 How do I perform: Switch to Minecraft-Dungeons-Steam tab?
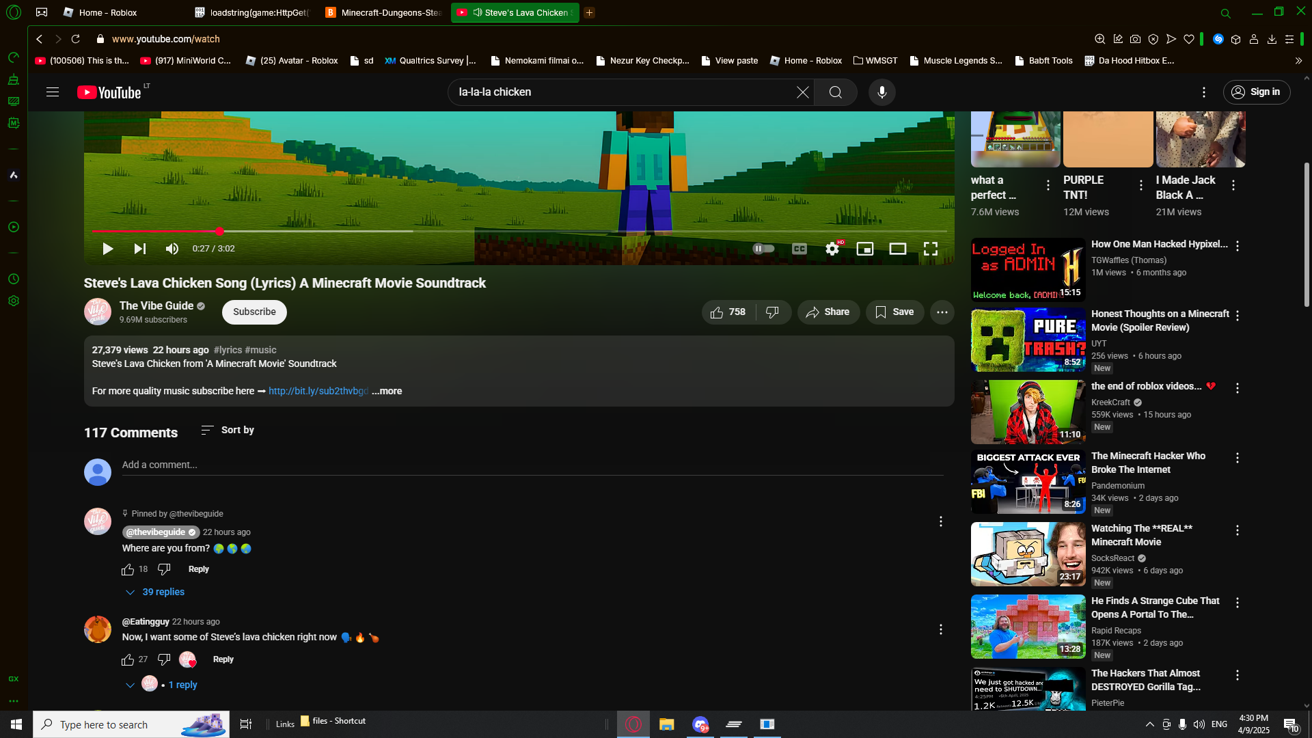click(x=384, y=12)
